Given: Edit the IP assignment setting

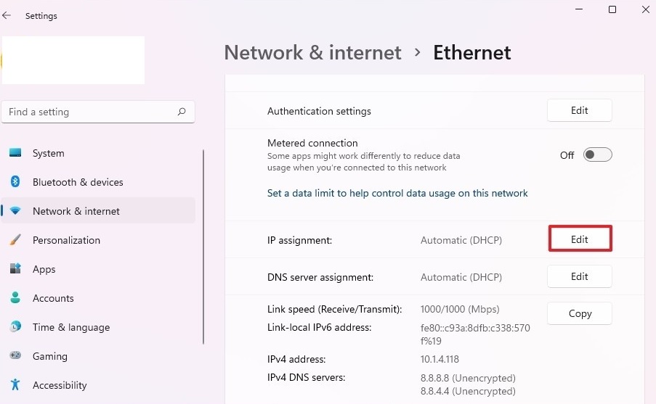Looking at the screenshot, I should (580, 239).
